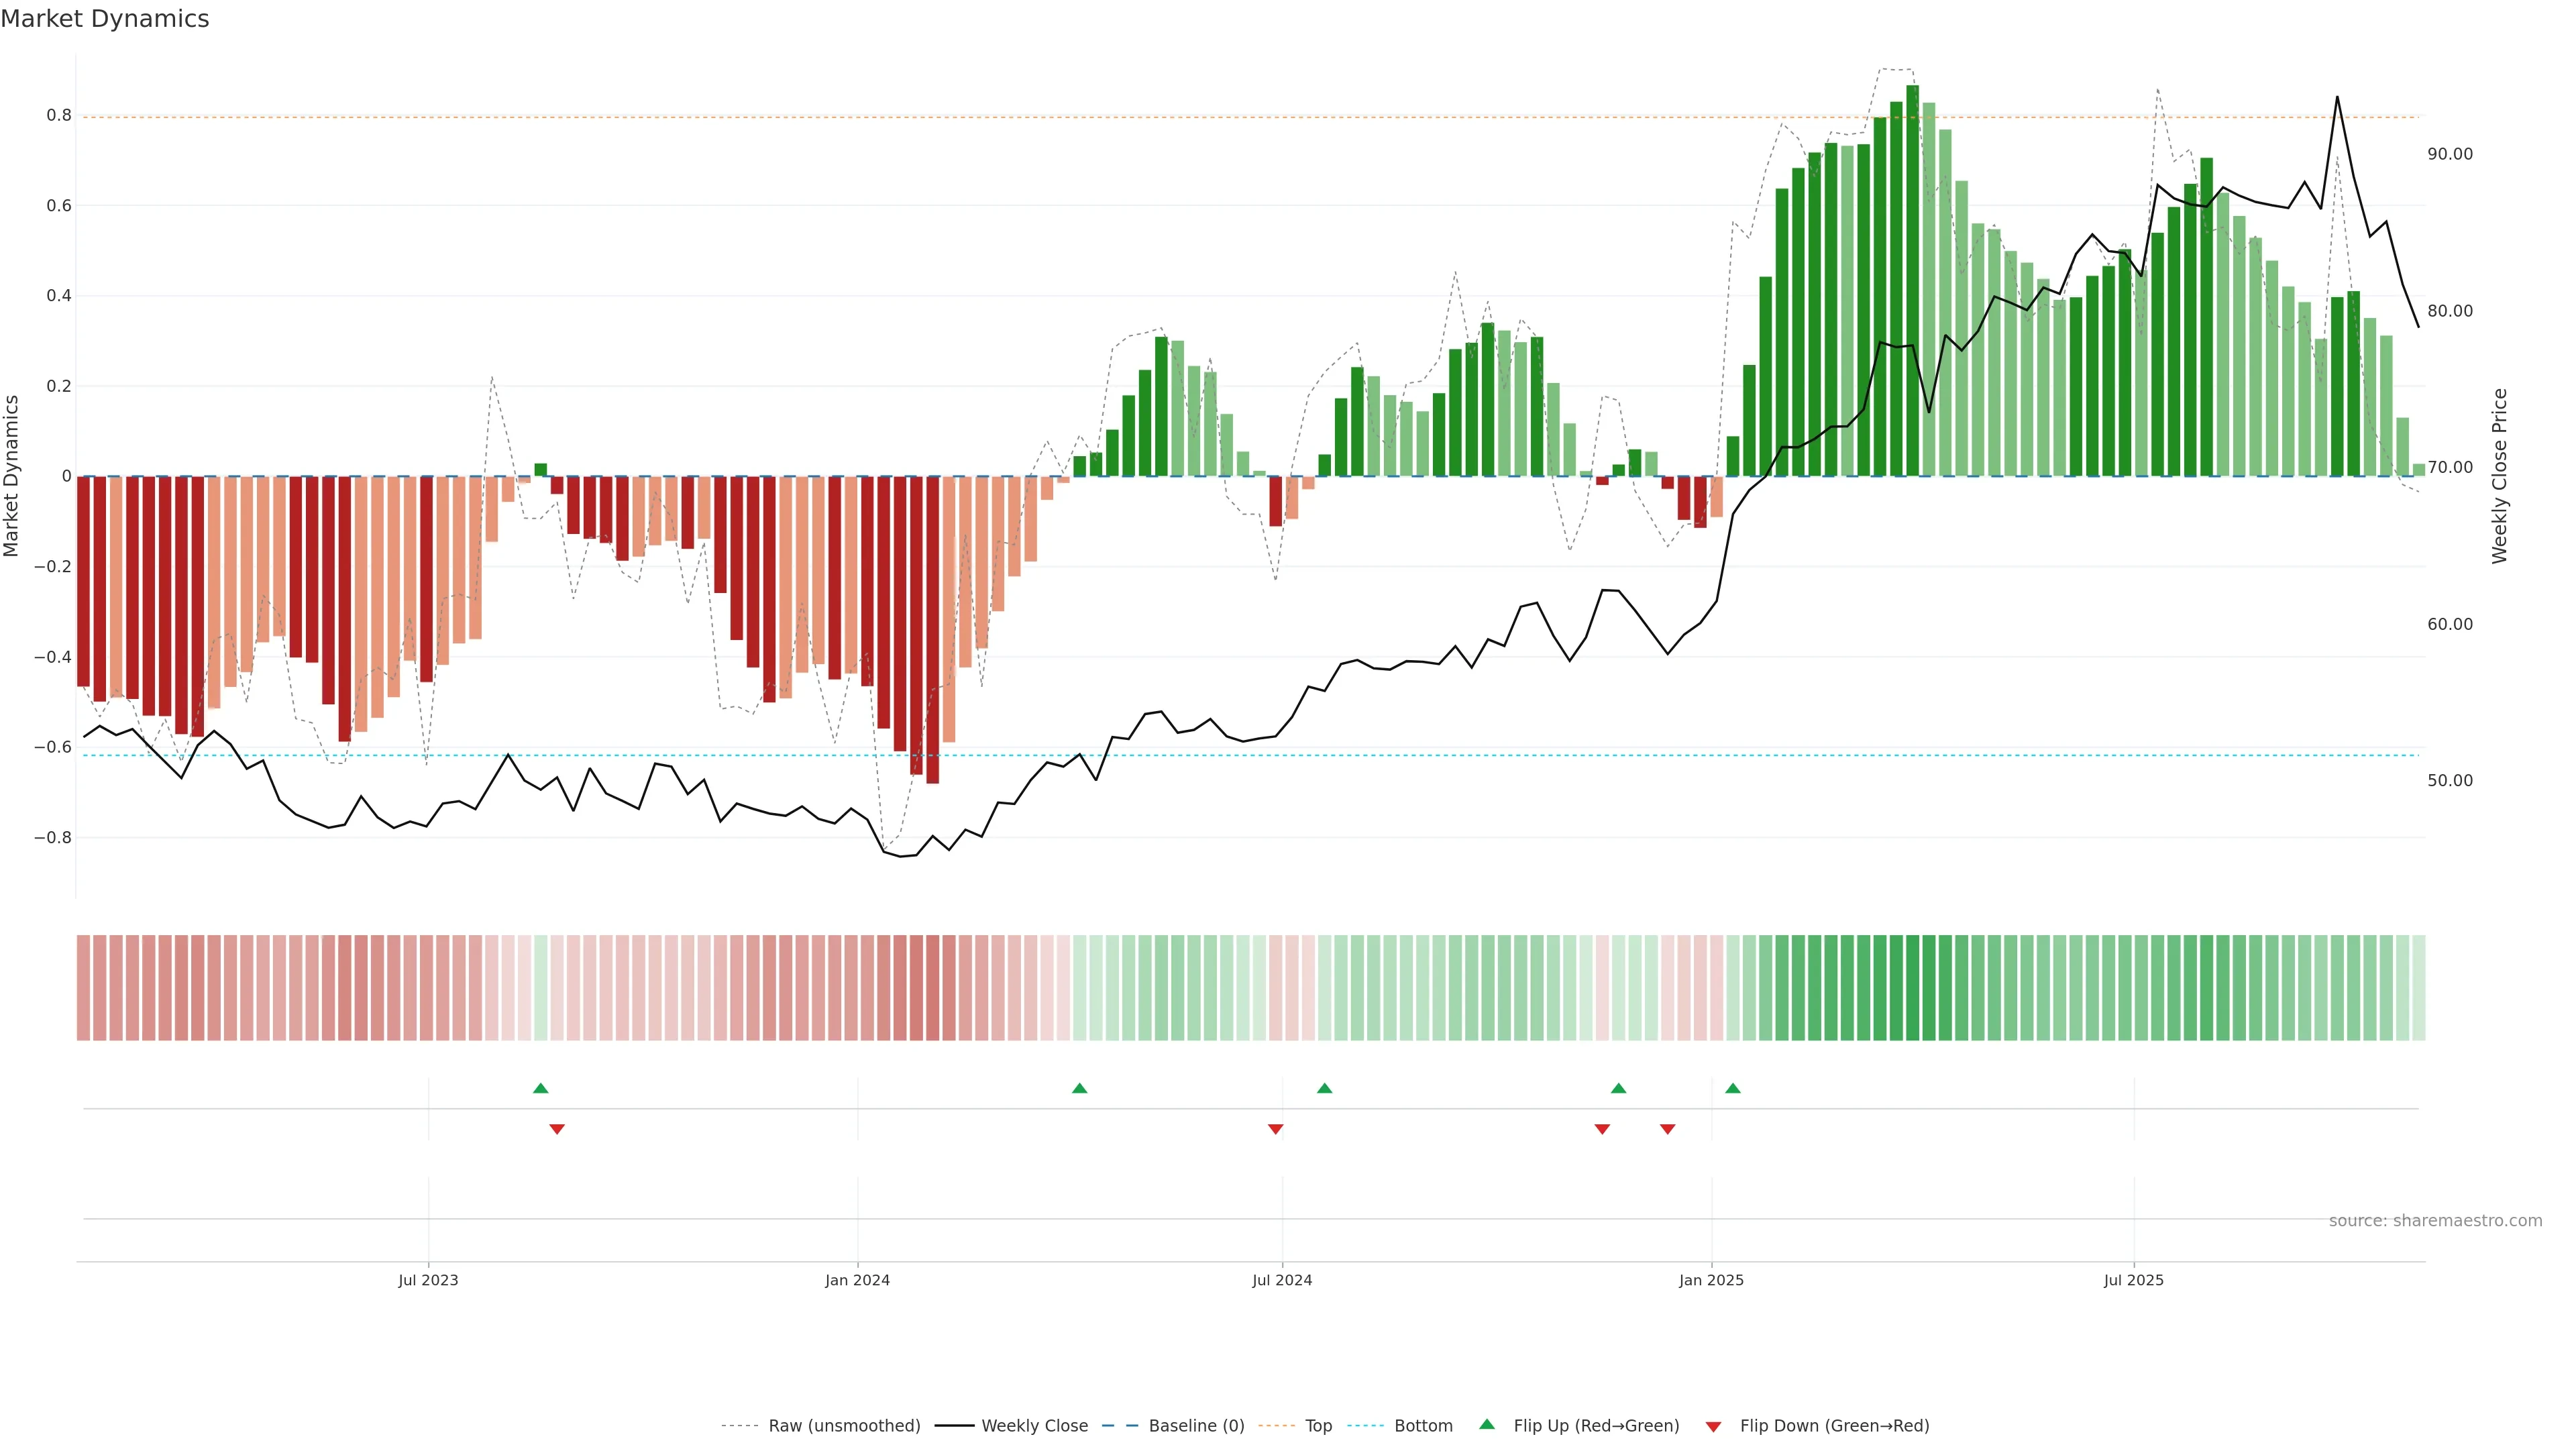This screenshot has width=2576, height=1449.
Task: Click the green flip-up marker between Jan and Jul 2024
Action: (x=1079, y=1088)
